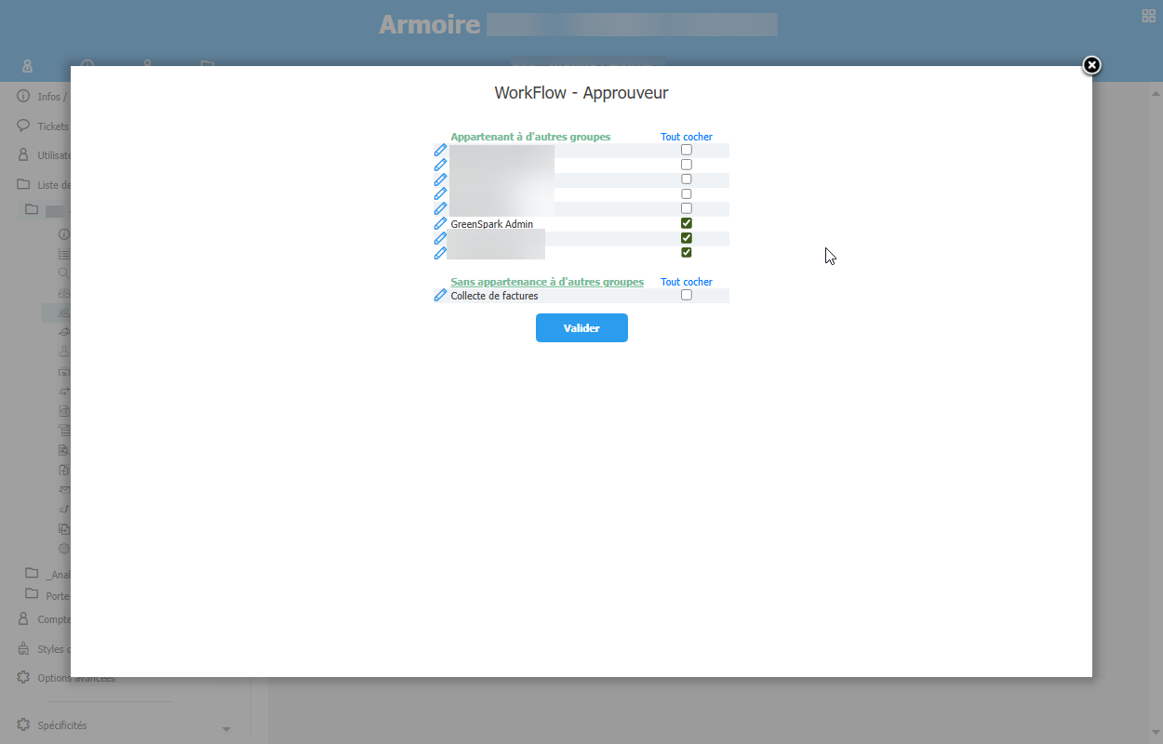1163x744 pixels.
Task: Click the Spécificités gear icon in sidebar
Action: pyautogui.click(x=23, y=724)
